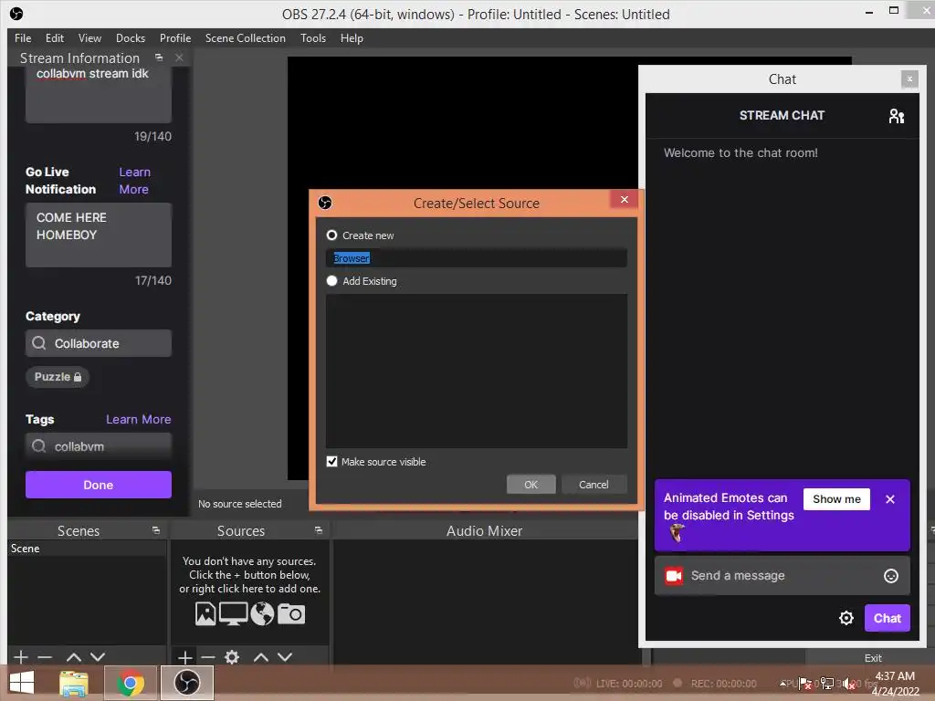Screen dimensions: 935x701
Task: Remove selected scene with minus icon
Action: pos(45,657)
